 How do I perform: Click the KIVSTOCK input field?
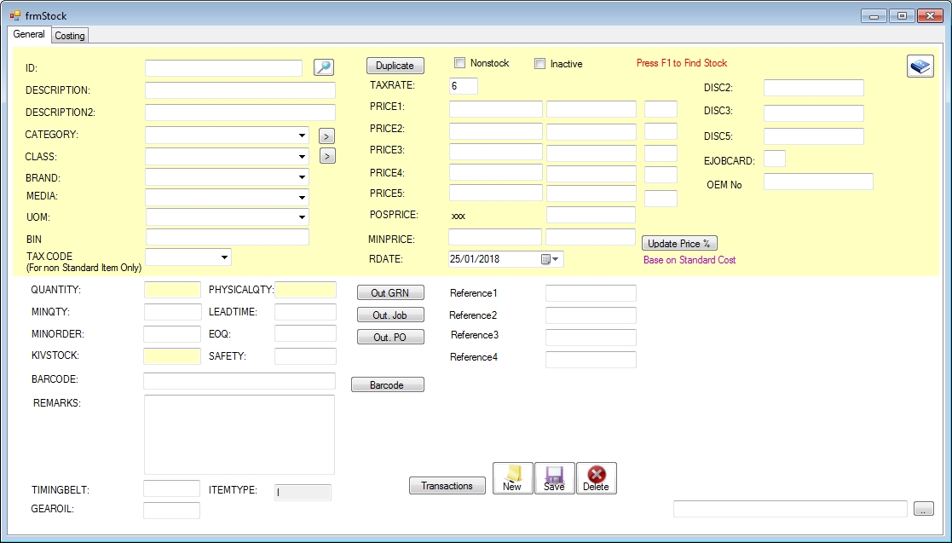point(172,356)
